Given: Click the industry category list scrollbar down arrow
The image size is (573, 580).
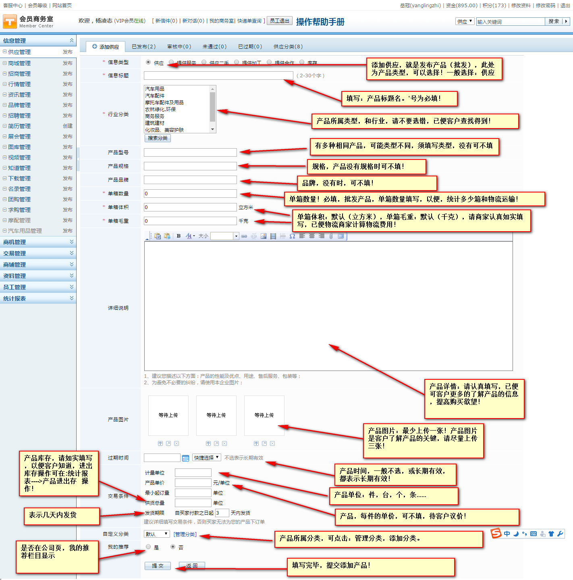Looking at the screenshot, I should click(212, 129).
